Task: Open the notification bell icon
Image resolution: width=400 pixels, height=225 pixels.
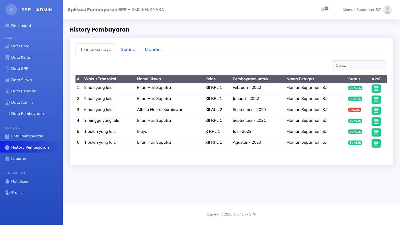Action: 323,10
